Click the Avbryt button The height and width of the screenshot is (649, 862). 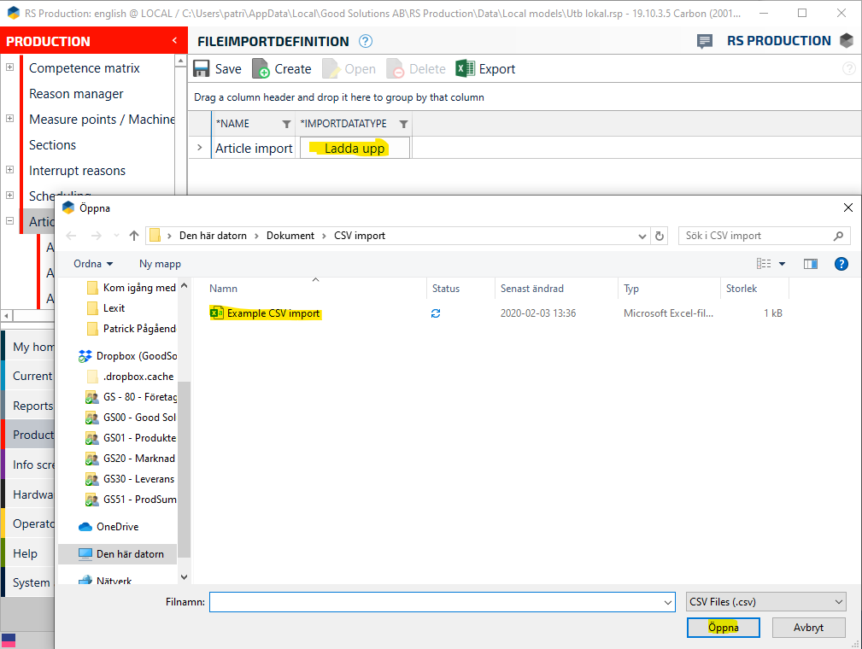click(808, 628)
